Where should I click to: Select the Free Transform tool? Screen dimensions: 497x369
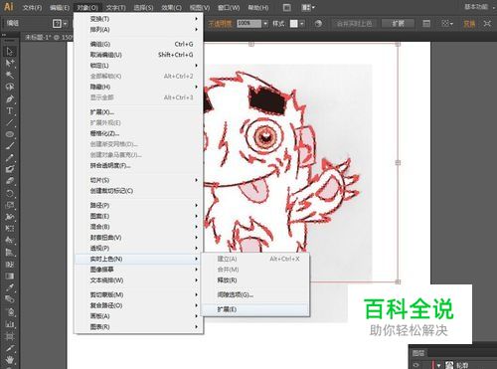10,229
